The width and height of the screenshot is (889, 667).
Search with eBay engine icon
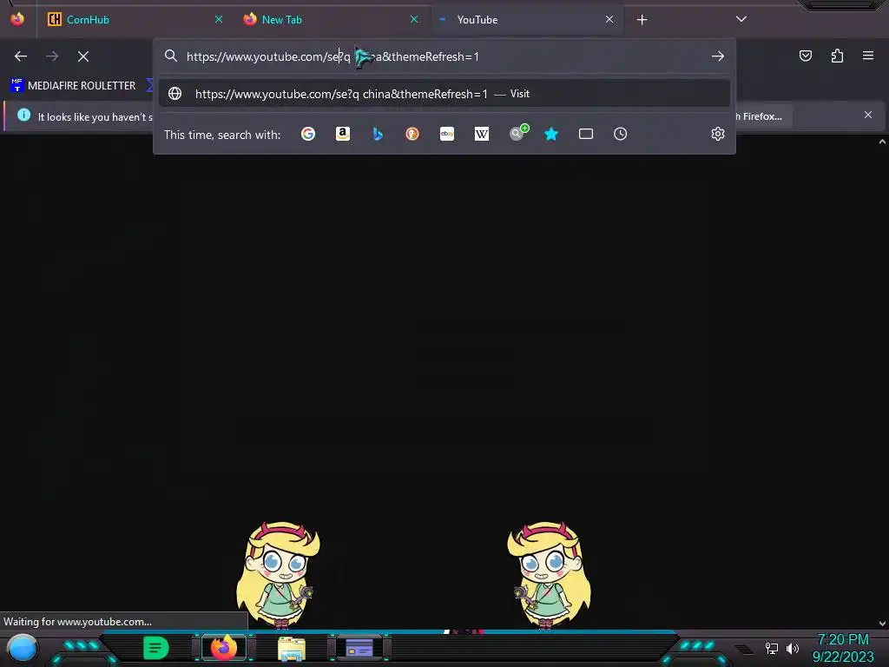[447, 134]
